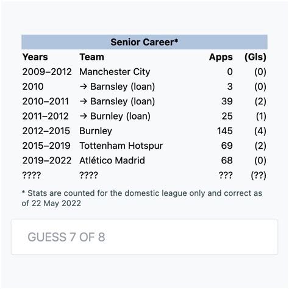289x289 pixels.
Task: Click the 145 appearances value
Action: [x=225, y=131]
